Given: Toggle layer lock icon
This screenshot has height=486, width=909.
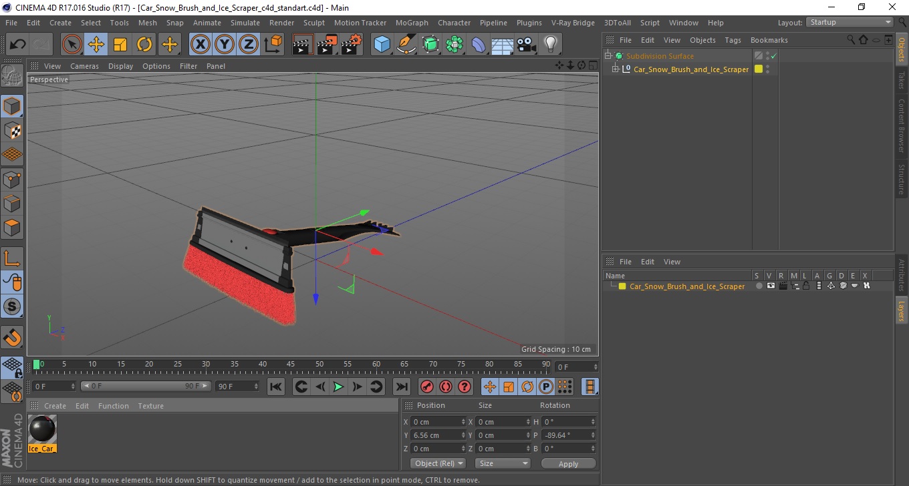Looking at the screenshot, I should pyautogui.click(x=807, y=286).
